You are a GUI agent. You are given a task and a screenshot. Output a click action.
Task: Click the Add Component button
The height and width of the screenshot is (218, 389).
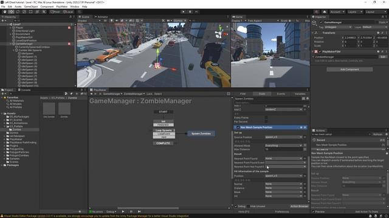pyautogui.click(x=349, y=70)
